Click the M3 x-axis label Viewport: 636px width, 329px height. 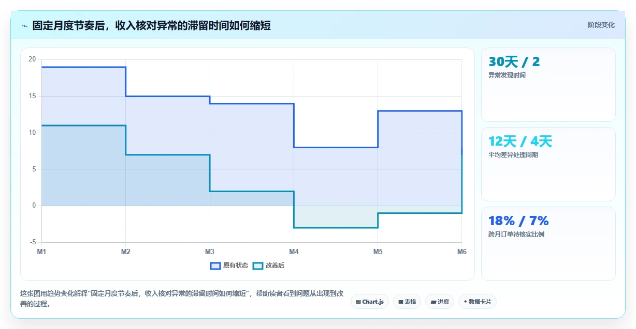pos(210,252)
